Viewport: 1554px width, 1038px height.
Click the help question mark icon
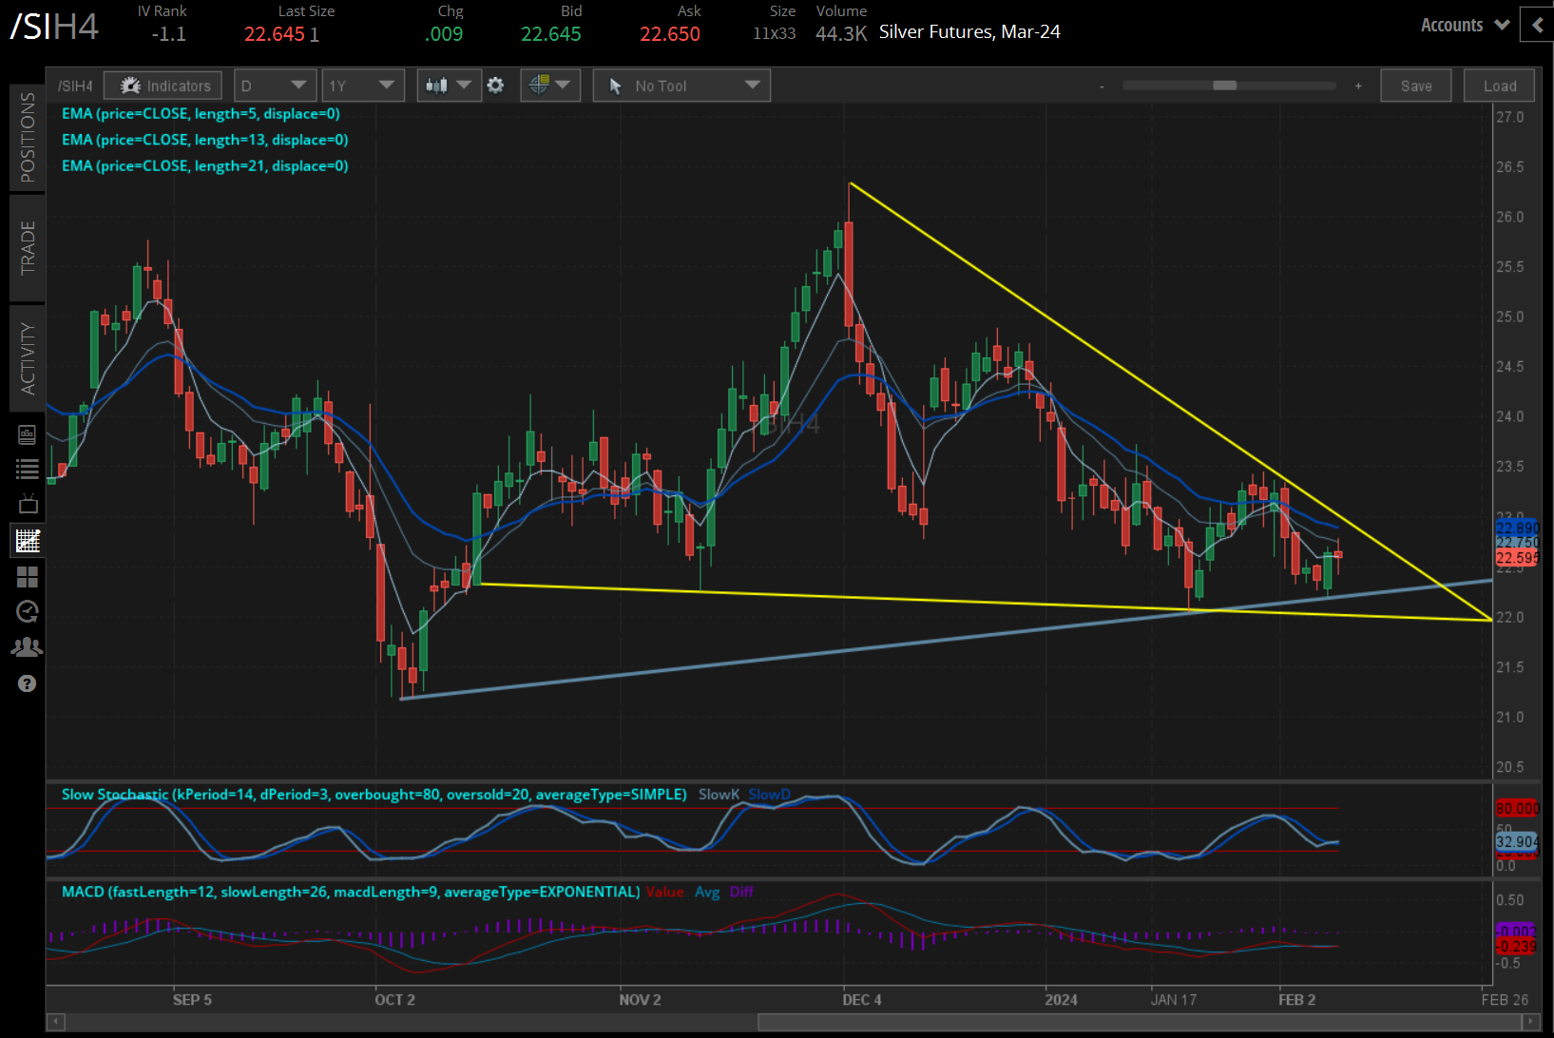[x=28, y=683]
